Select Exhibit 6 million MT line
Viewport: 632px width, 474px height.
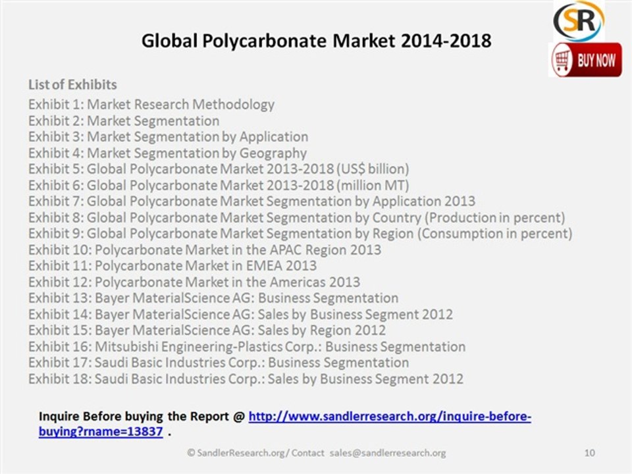coord(219,186)
